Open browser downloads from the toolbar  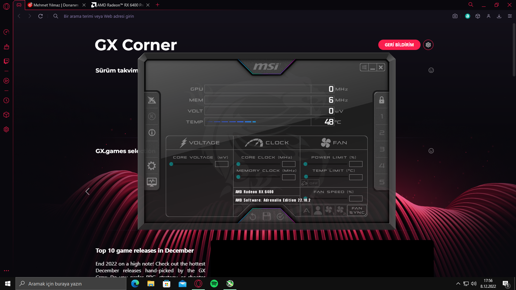(499, 16)
